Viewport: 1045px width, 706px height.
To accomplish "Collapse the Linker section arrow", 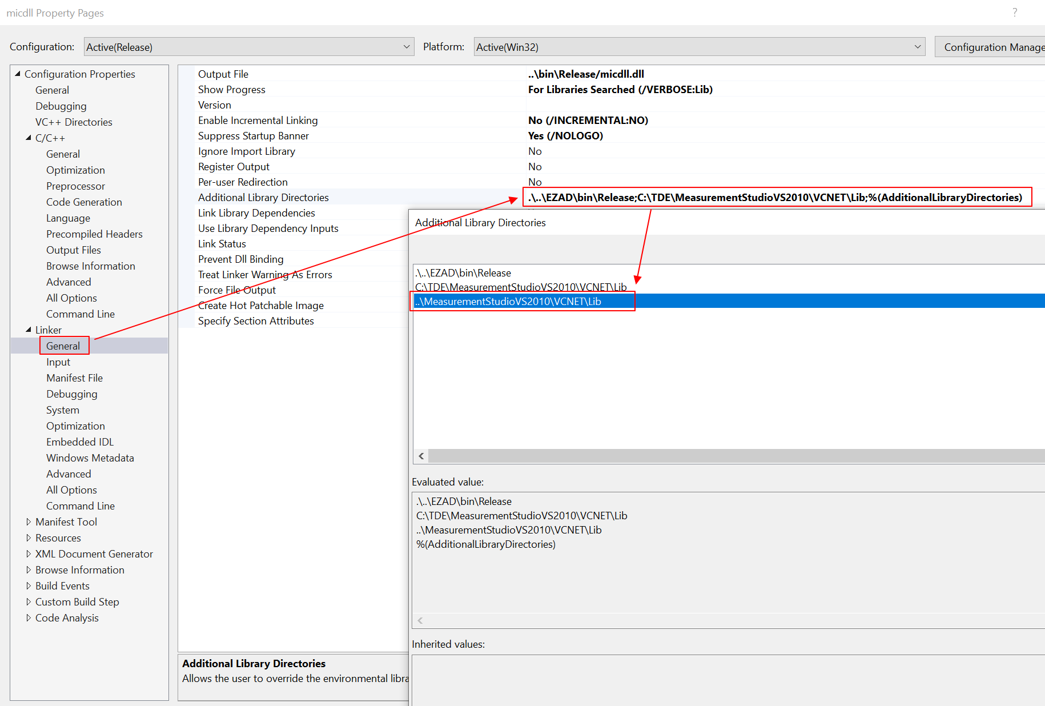I will [29, 330].
